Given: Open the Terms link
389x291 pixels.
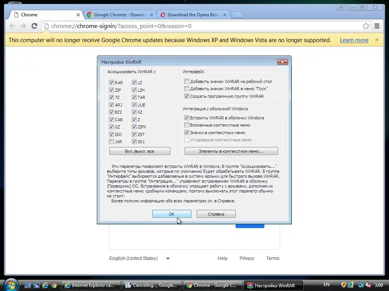Looking at the screenshot, I should coord(273,258).
